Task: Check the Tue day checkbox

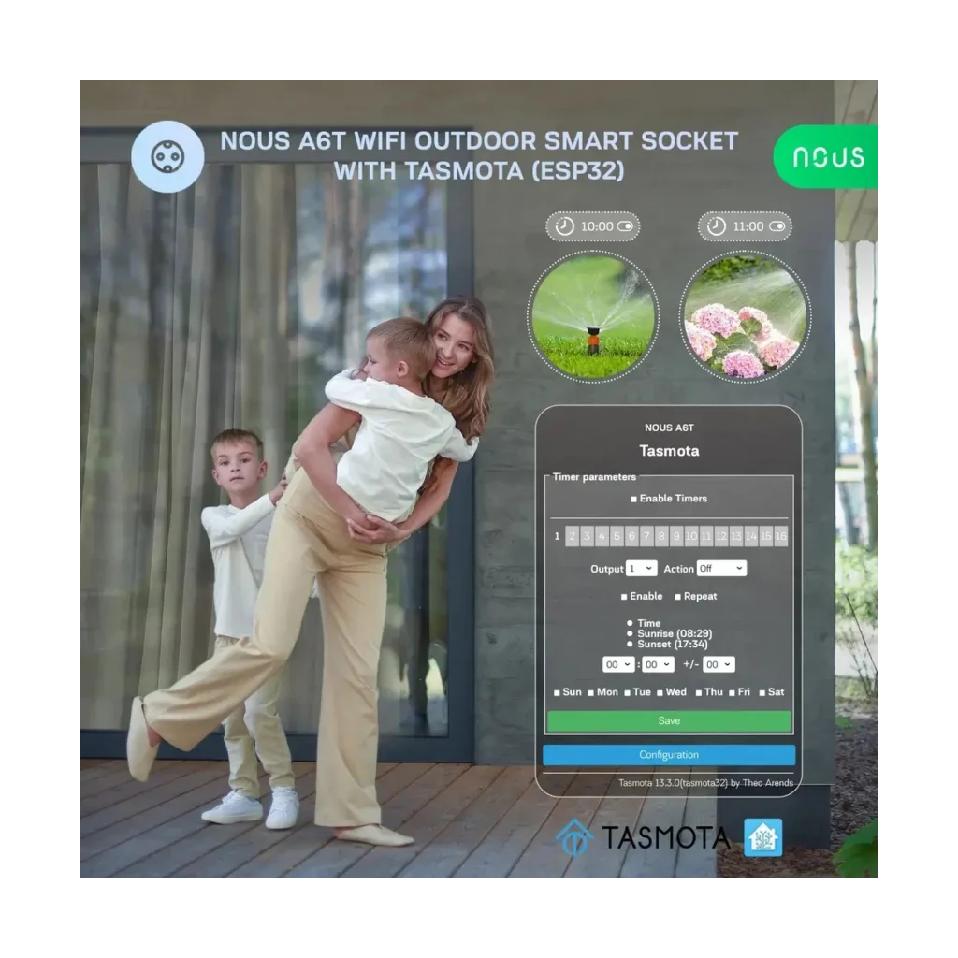Action: tap(627, 693)
